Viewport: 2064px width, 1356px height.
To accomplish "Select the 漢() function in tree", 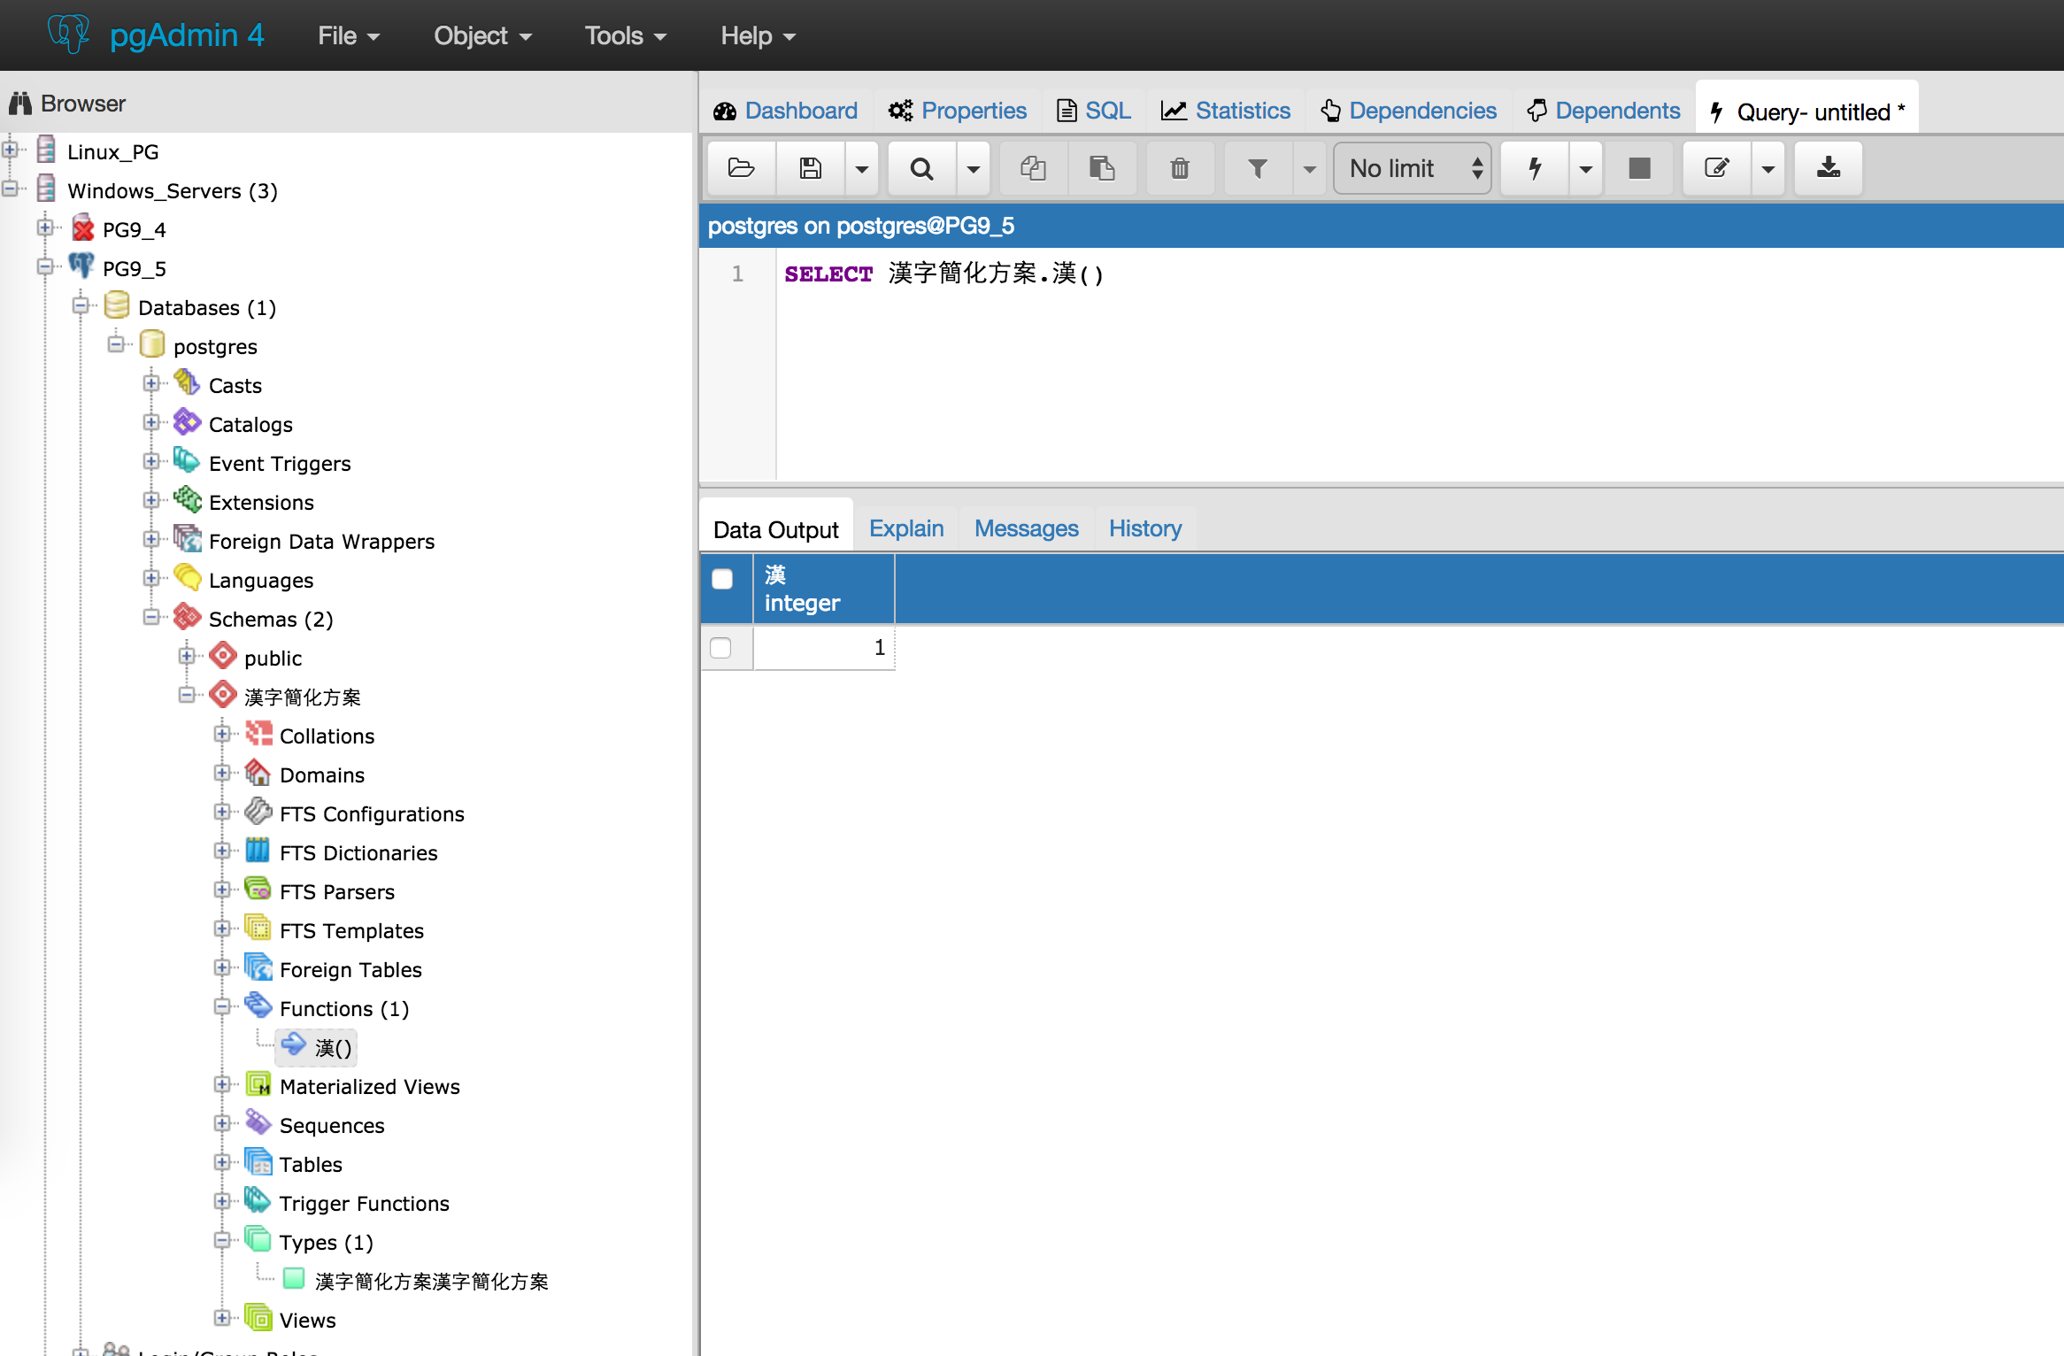I will coord(333,1048).
